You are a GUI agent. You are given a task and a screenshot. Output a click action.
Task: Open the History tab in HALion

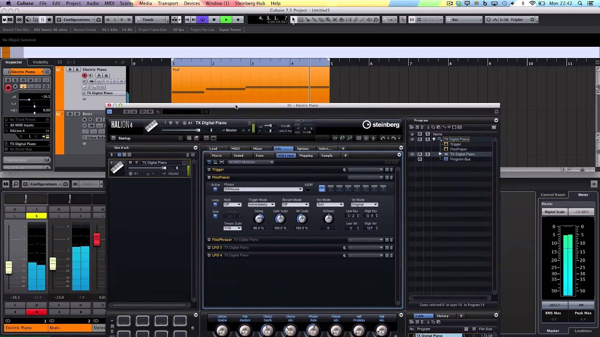click(x=442, y=316)
